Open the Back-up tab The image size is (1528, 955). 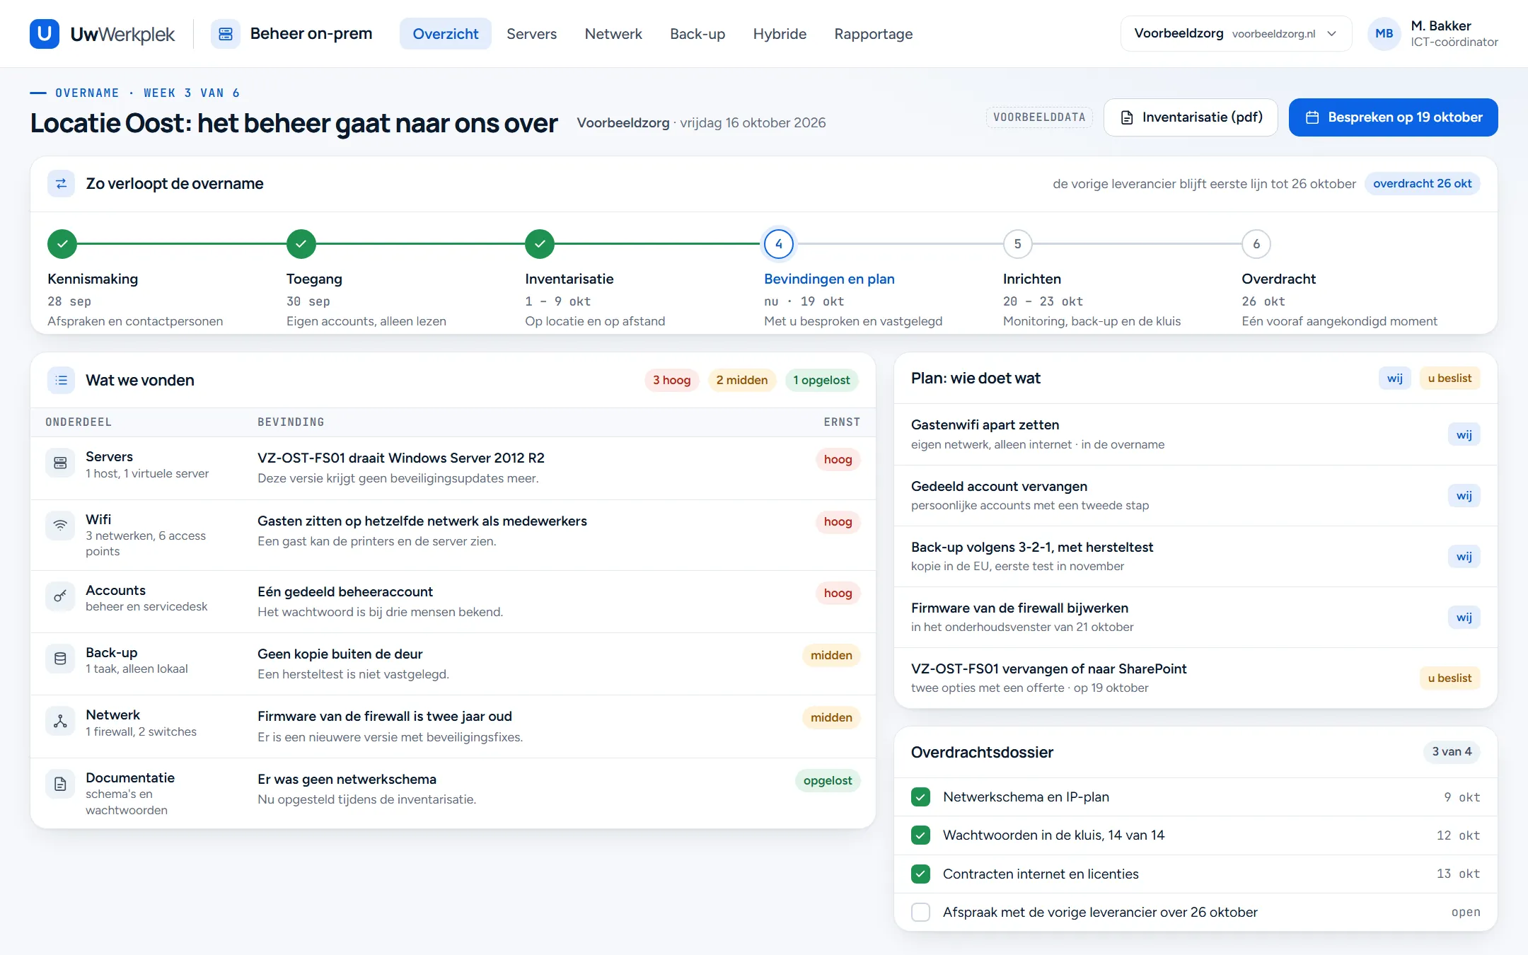point(698,33)
